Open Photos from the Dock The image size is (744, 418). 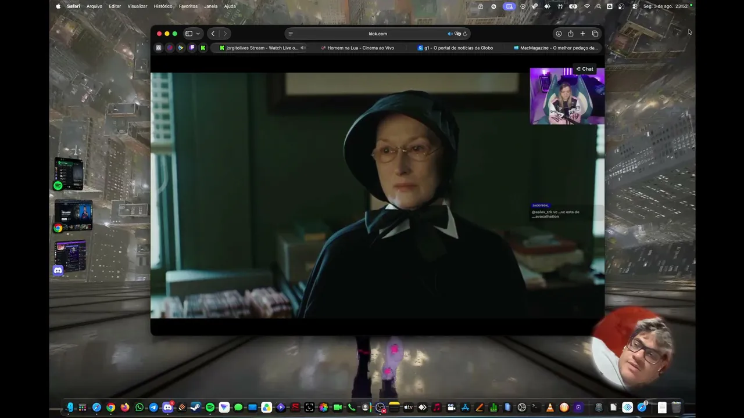pyautogui.click(x=323, y=408)
